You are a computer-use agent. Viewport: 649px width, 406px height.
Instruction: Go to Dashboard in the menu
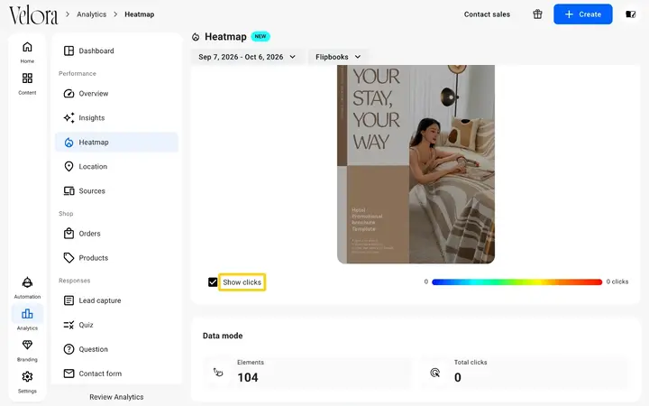tap(116, 51)
